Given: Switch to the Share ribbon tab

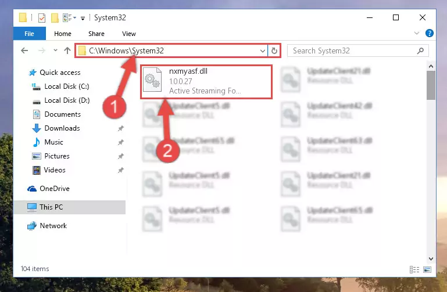Looking at the screenshot, I should click(x=96, y=34).
